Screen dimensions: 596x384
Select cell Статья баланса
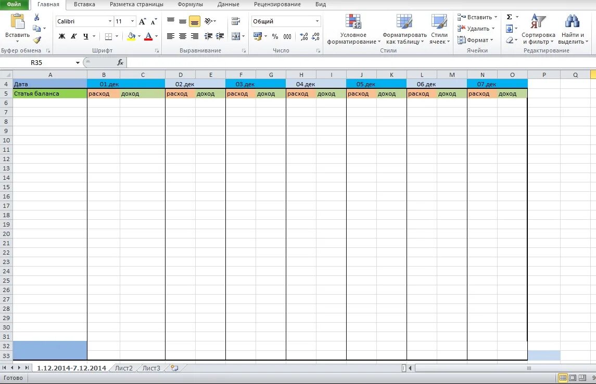point(50,94)
